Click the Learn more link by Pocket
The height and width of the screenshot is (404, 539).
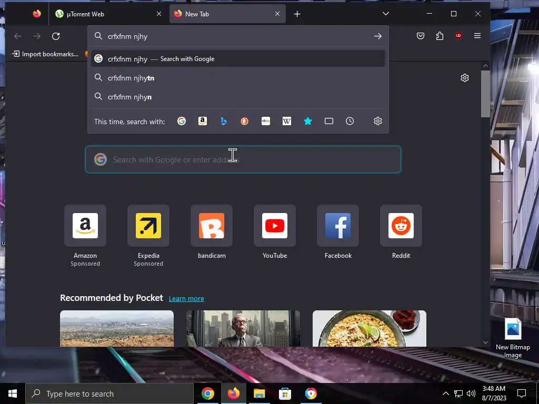pyautogui.click(x=186, y=299)
